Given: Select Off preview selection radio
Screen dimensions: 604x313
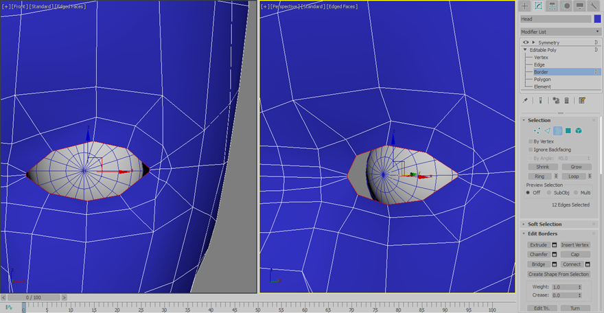Looking at the screenshot, I should click(x=528, y=192).
